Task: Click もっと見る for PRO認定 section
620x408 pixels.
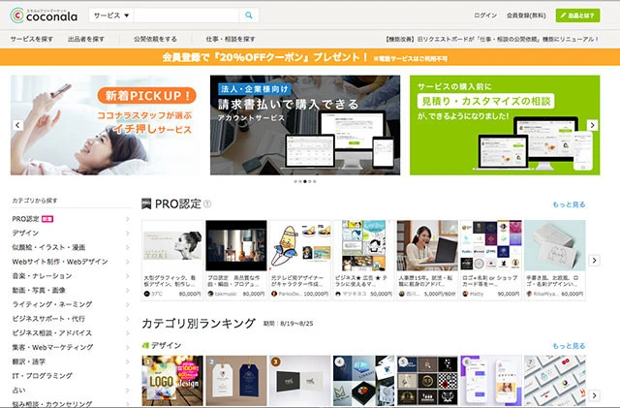Action: point(569,204)
